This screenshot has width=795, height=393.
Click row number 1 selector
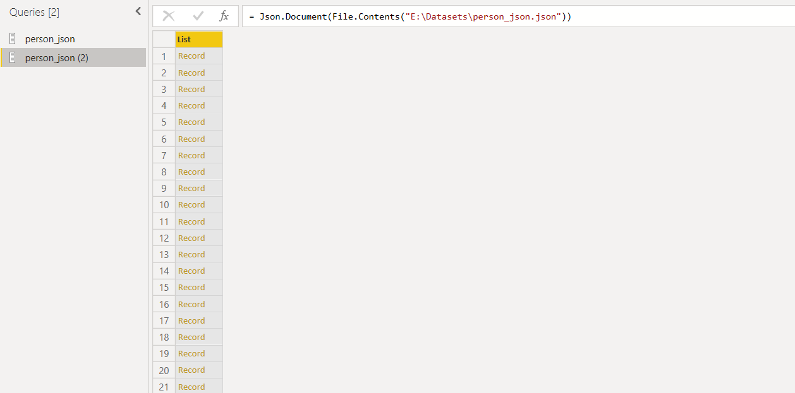(x=163, y=56)
